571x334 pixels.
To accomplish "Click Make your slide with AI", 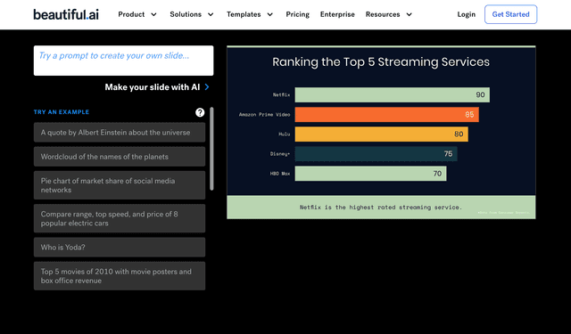I will click(x=153, y=87).
